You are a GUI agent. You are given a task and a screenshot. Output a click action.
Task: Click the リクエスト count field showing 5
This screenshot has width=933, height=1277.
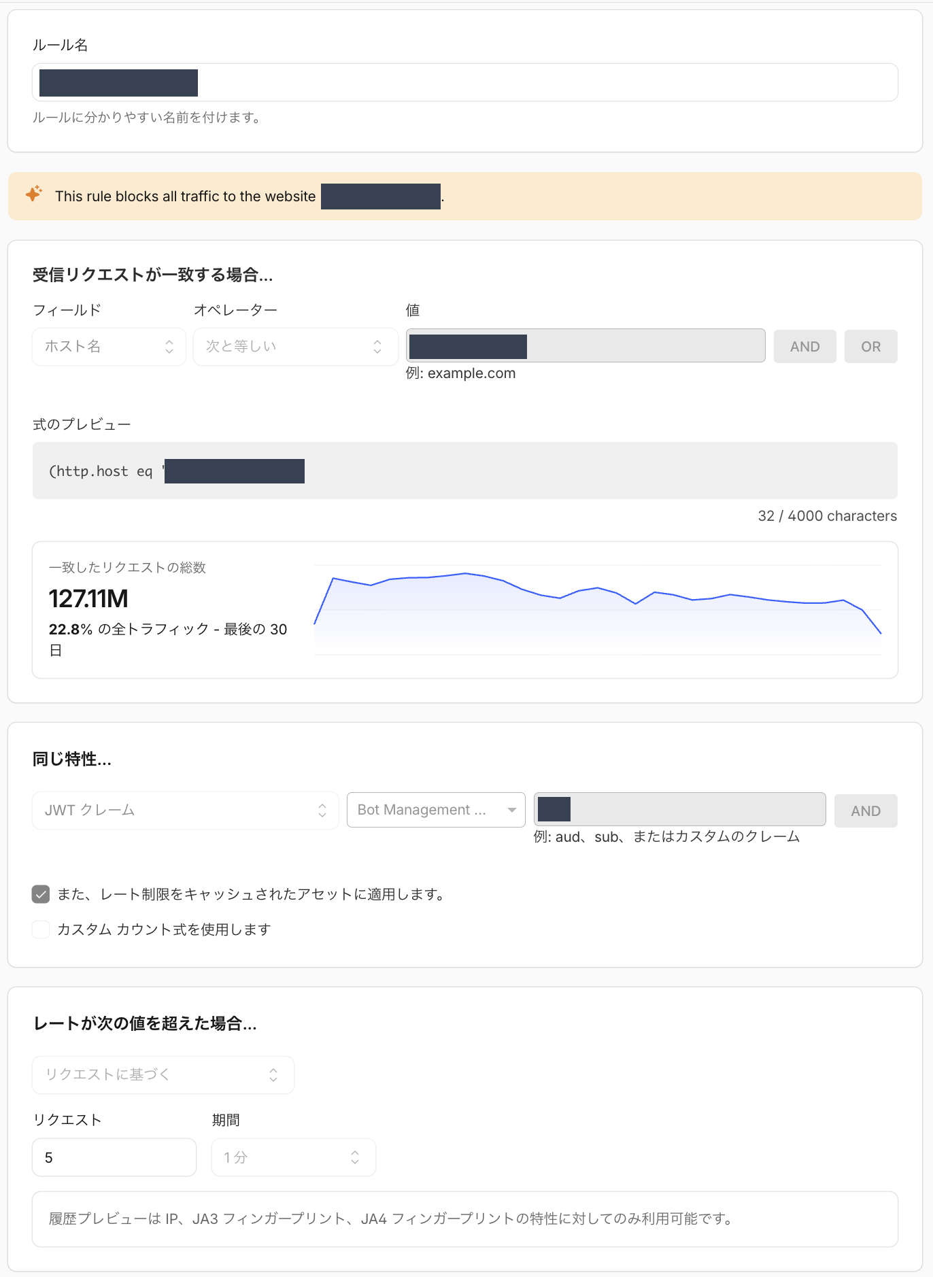tap(114, 1157)
